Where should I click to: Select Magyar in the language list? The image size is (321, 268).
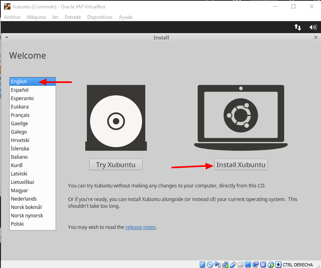pyautogui.click(x=32, y=190)
